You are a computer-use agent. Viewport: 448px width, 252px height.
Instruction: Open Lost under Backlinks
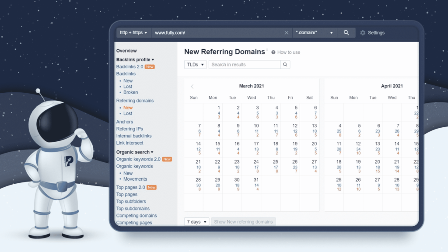128,87
